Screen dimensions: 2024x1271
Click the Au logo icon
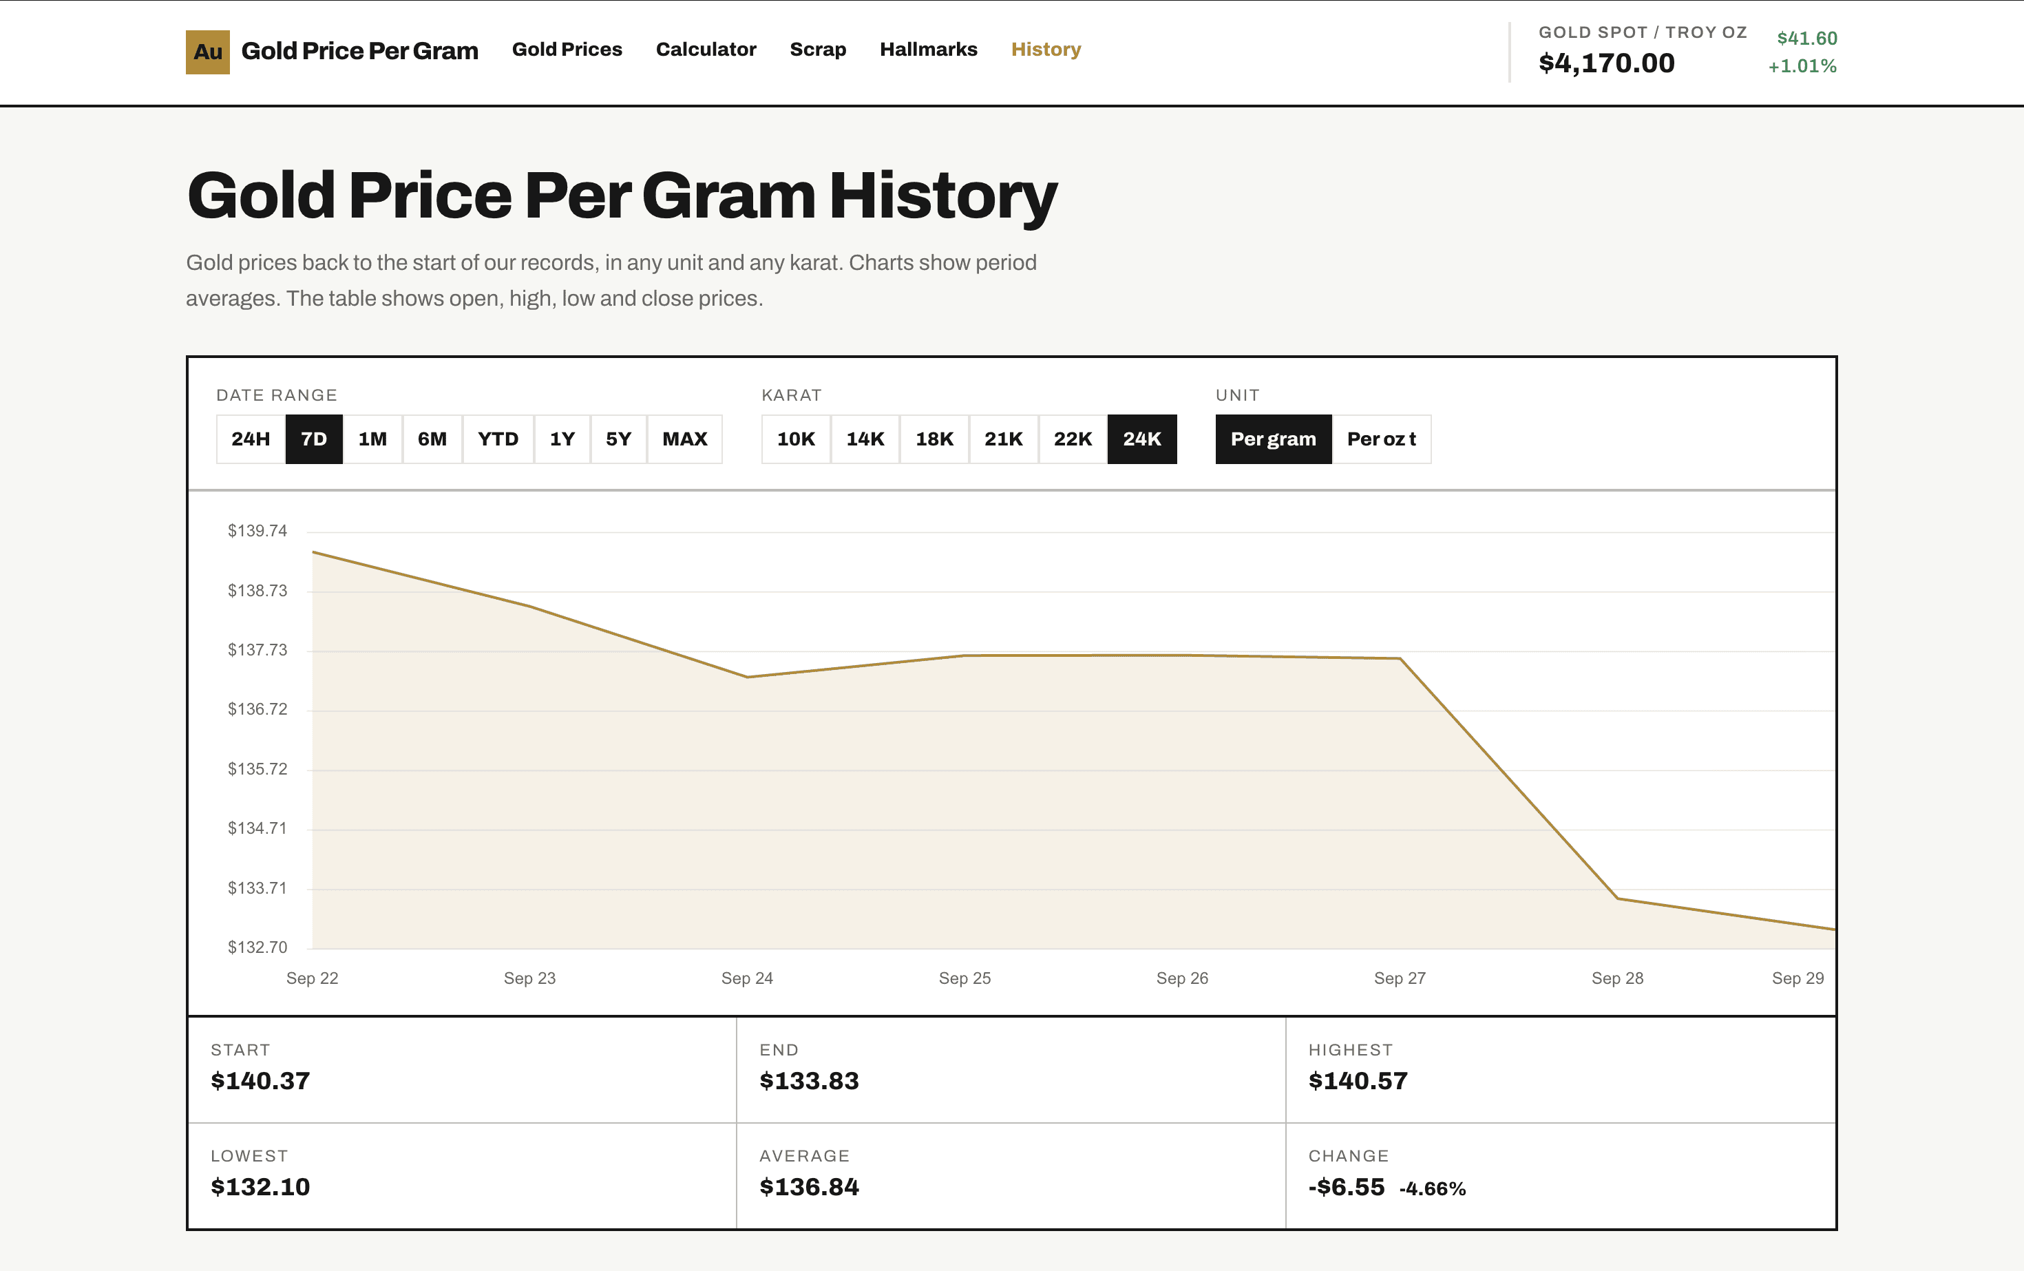pyautogui.click(x=208, y=51)
